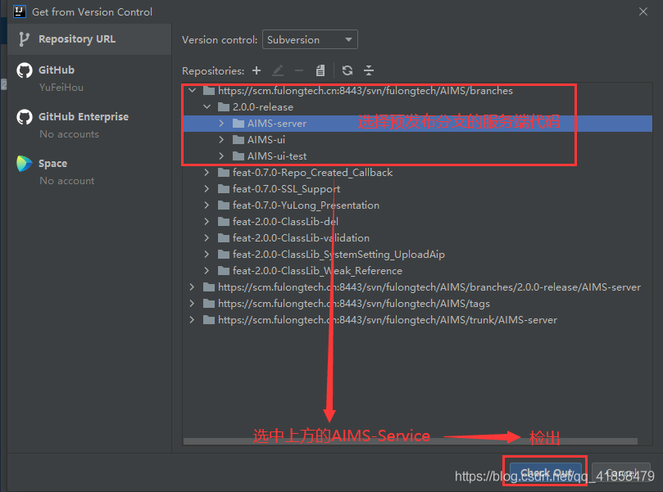The height and width of the screenshot is (492, 663).
Task: Open the Repository URL tab
Action: 89,39
